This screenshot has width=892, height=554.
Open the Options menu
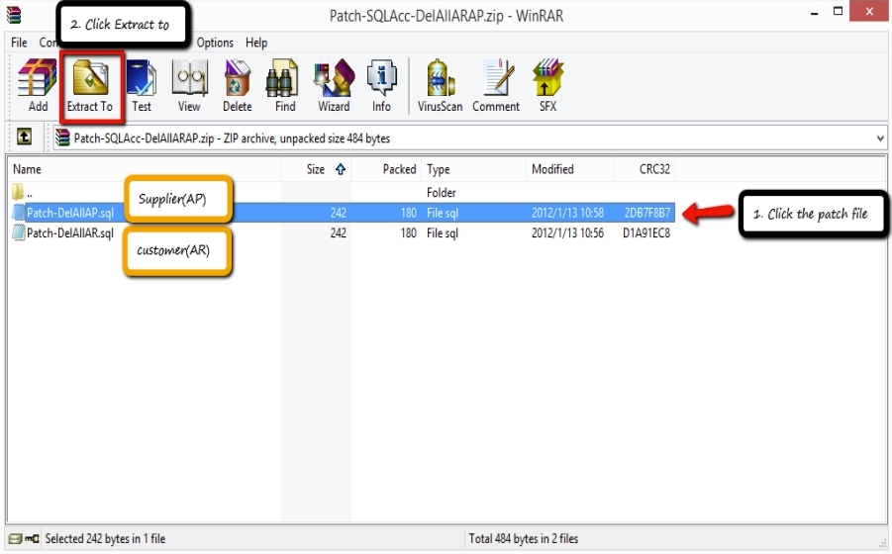[x=215, y=43]
